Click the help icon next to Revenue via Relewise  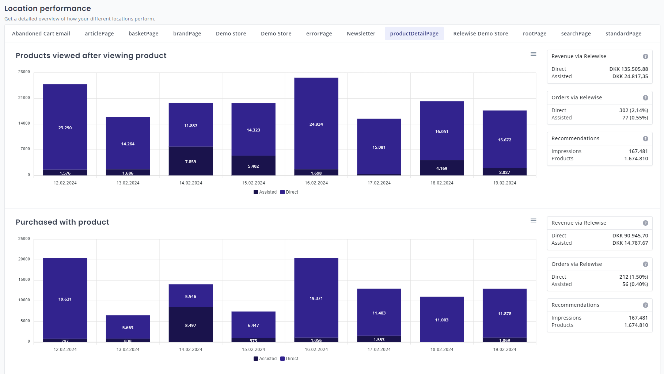(x=646, y=56)
